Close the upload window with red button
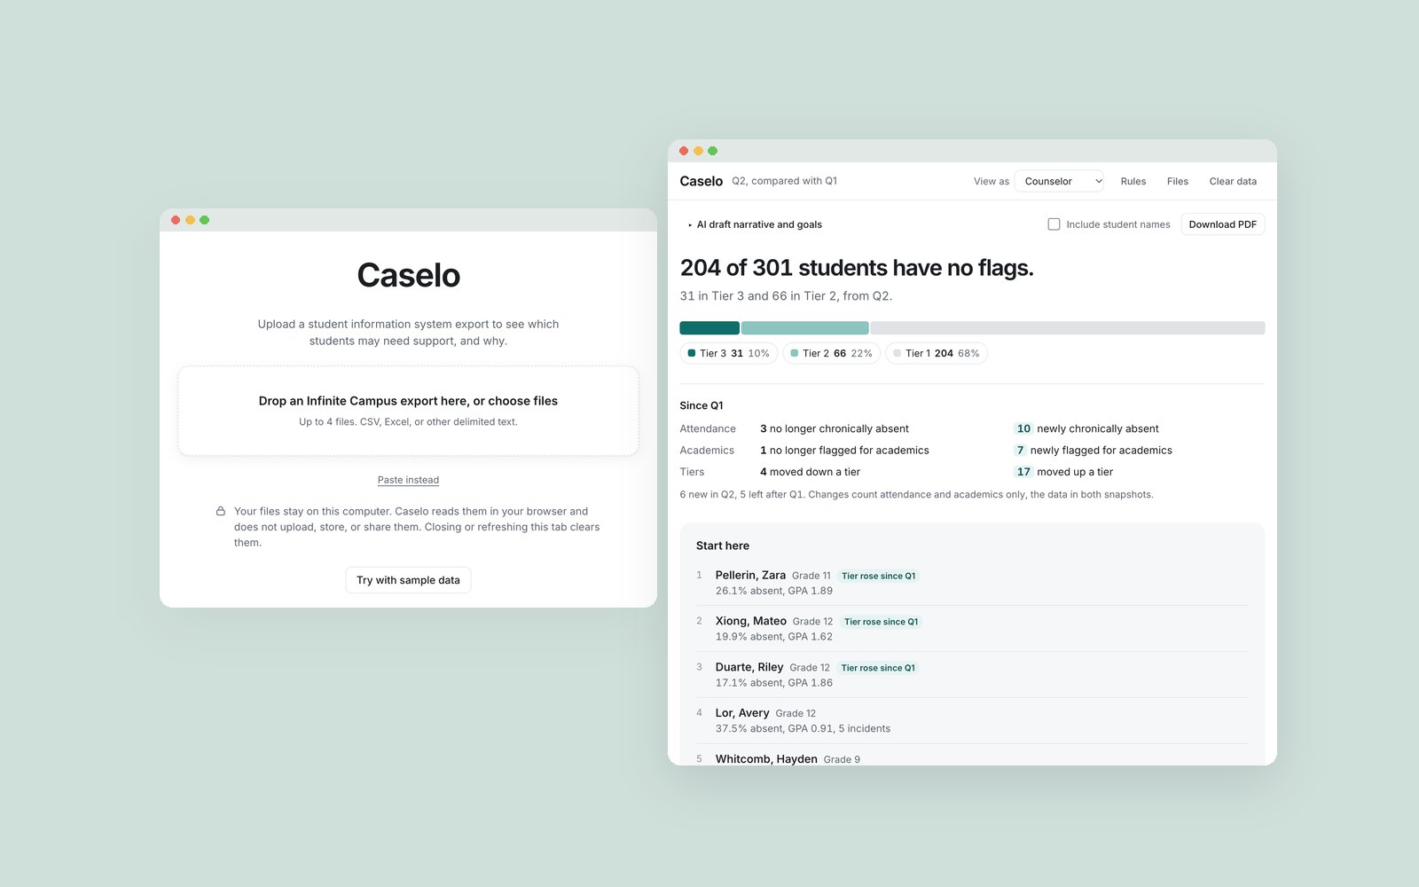This screenshot has width=1419, height=887. 176,220
